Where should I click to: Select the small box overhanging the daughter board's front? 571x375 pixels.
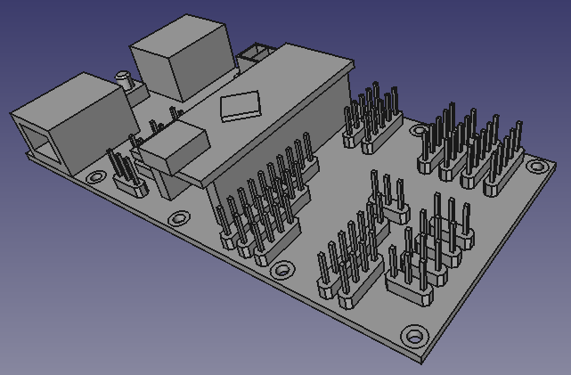tap(174, 146)
